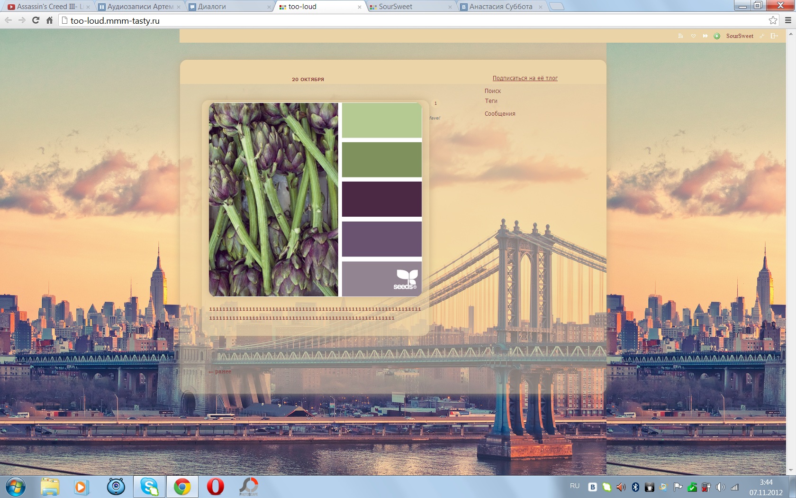796x498 pixels.
Task: Reload the page with the refresh button
Action: pos(36,20)
